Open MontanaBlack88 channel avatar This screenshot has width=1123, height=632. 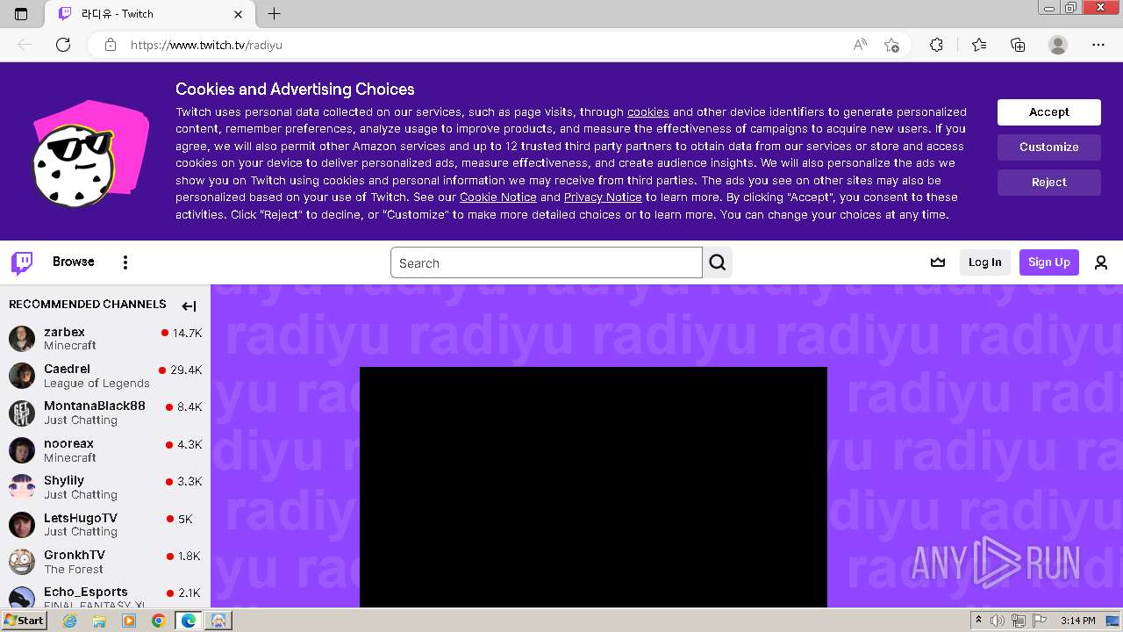click(22, 413)
